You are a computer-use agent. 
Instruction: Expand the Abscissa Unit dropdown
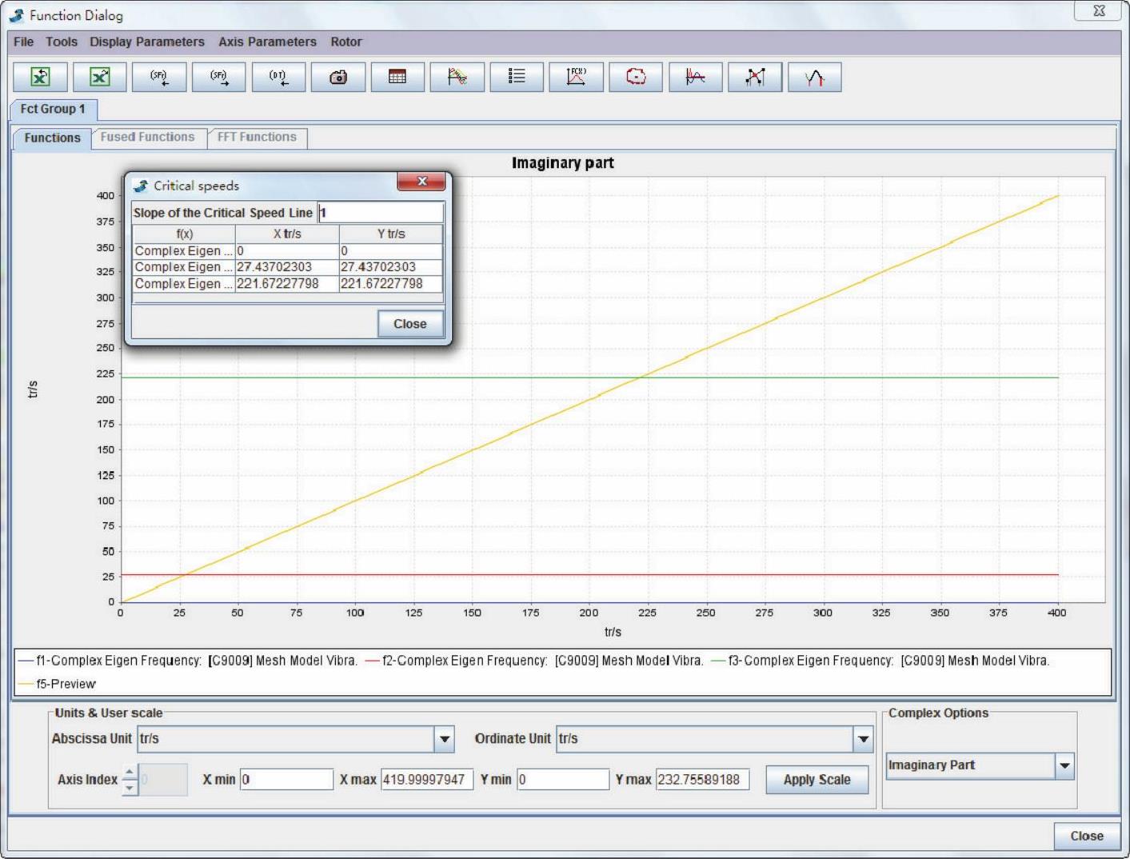tap(445, 739)
